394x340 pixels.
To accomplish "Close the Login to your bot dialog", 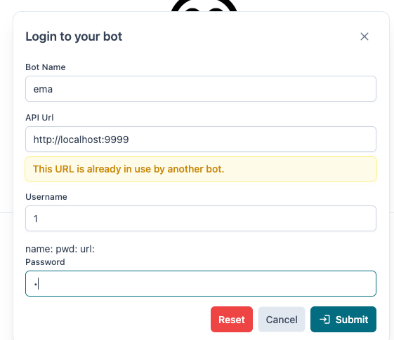I will [365, 36].
